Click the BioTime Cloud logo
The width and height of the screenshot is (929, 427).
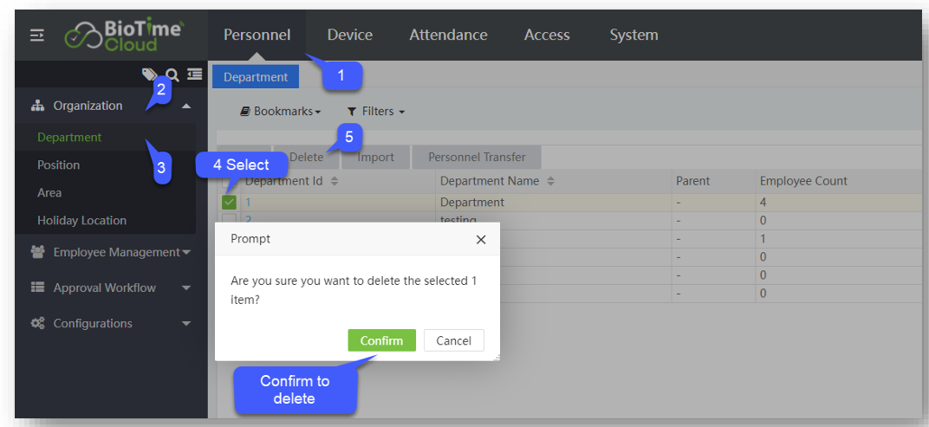point(125,36)
